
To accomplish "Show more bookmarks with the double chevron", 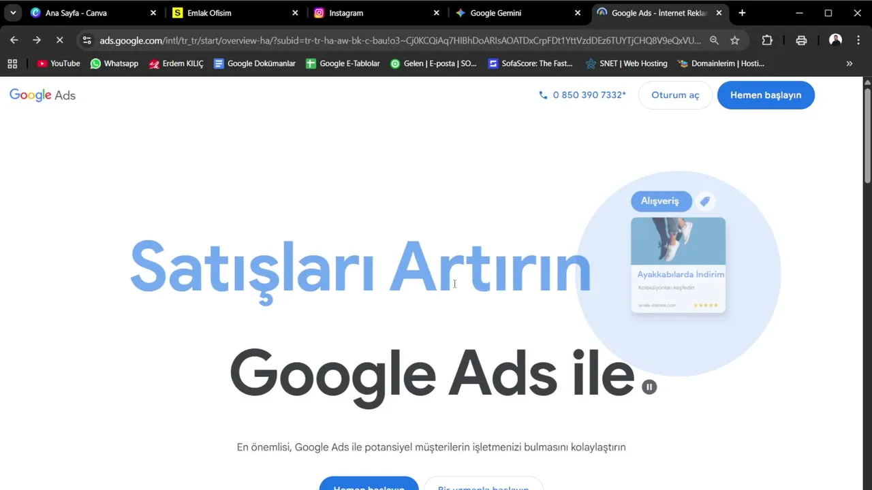I will tap(850, 63).
